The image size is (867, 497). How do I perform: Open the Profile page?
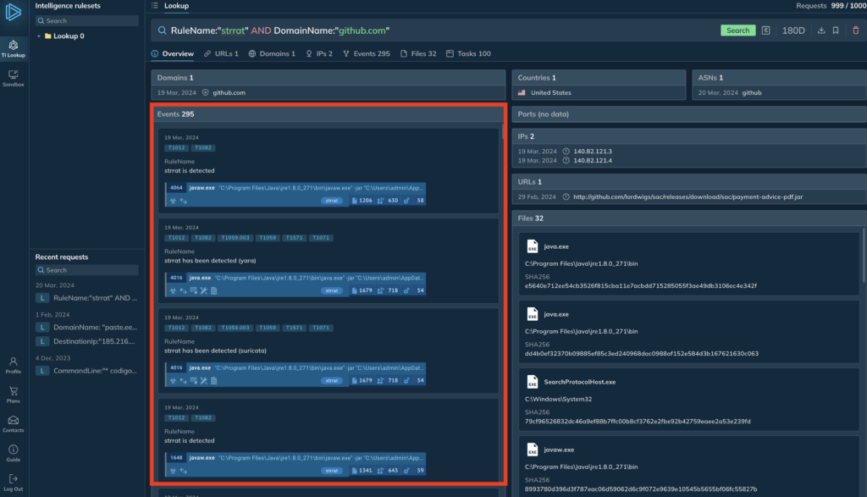[x=13, y=365]
